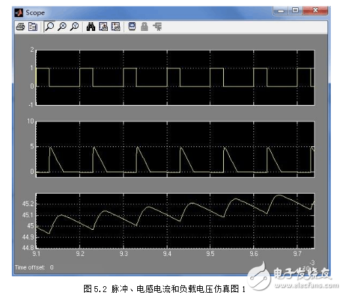Click Save current axes settings icon
This screenshot has height=296, width=344.
coord(103,26)
